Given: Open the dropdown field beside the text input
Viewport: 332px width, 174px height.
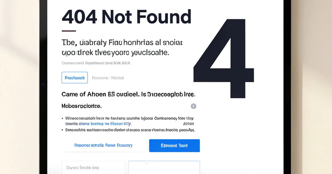Looking at the screenshot, I should pos(164,167).
